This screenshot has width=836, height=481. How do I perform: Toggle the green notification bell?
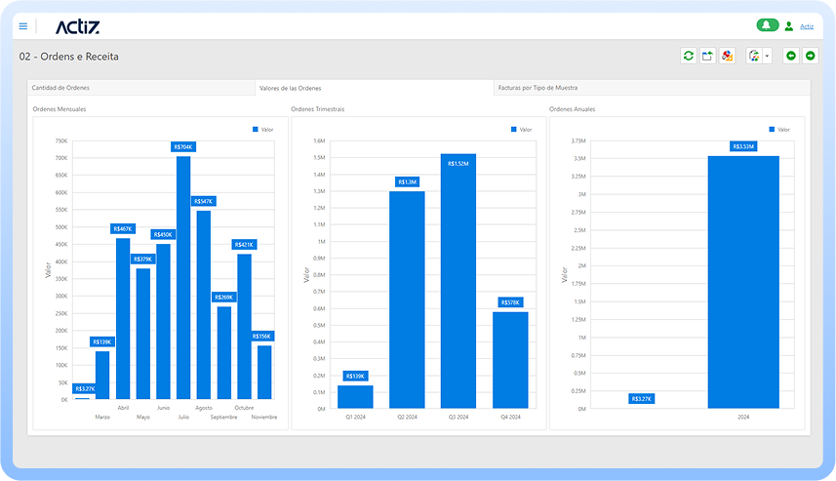click(767, 25)
